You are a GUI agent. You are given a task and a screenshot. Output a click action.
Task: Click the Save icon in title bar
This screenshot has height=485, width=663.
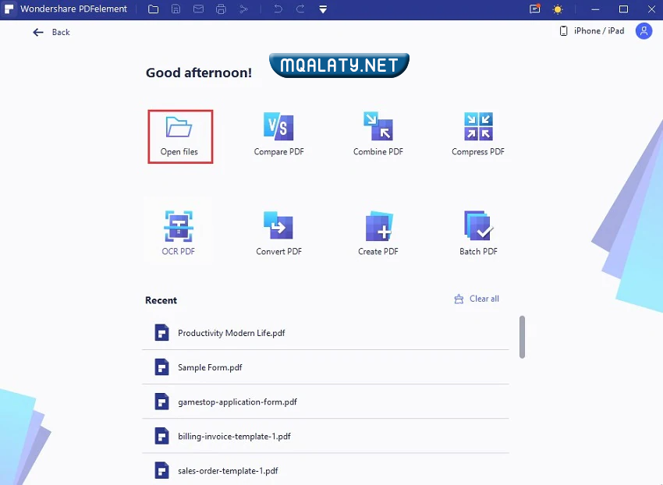pyautogui.click(x=176, y=9)
